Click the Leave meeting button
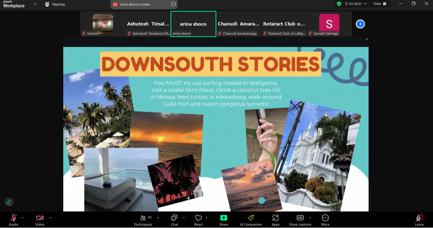 pyautogui.click(x=419, y=218)
